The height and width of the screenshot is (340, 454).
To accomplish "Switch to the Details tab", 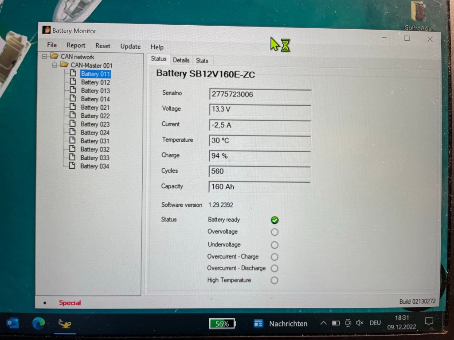I will point(181,60).
